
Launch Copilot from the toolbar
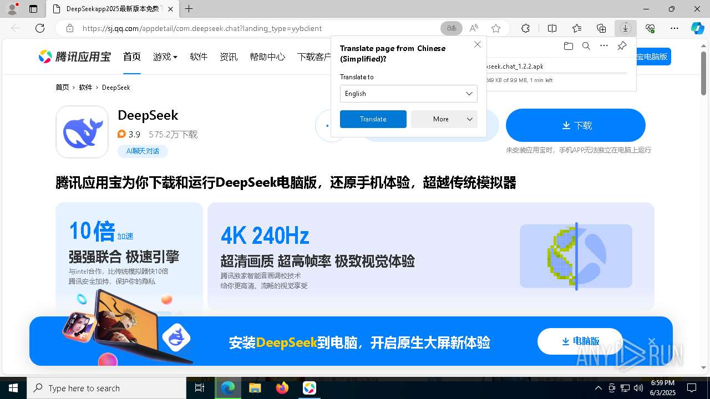tap(697, 28)
